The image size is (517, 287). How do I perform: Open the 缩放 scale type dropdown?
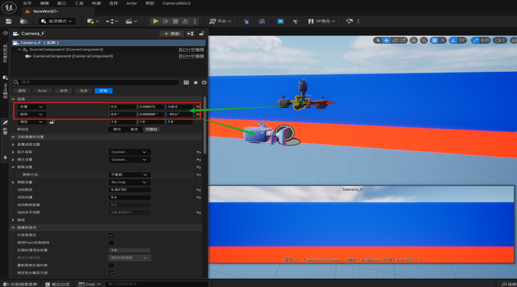(x=32, y=122)
